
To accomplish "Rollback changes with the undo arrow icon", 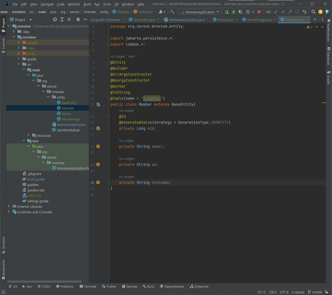I will pyautogui.click(x=304, y=12).
